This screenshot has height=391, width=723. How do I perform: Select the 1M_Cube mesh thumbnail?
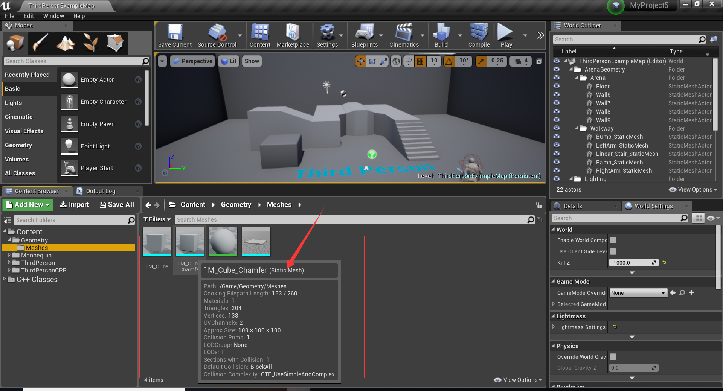tap(156, 241)
